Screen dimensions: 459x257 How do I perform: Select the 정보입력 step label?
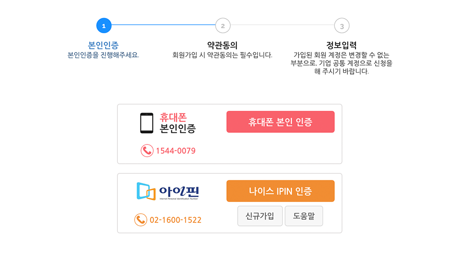click(x=342, y=45)
